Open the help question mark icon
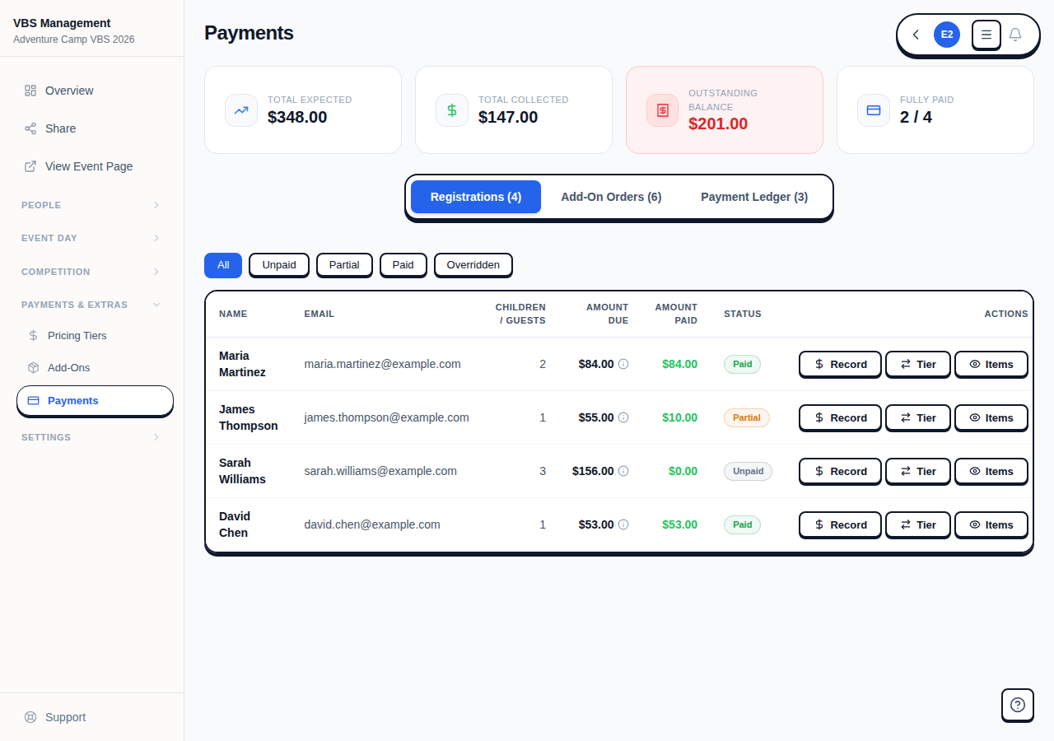The image size is (1054, 741). 1017,705
